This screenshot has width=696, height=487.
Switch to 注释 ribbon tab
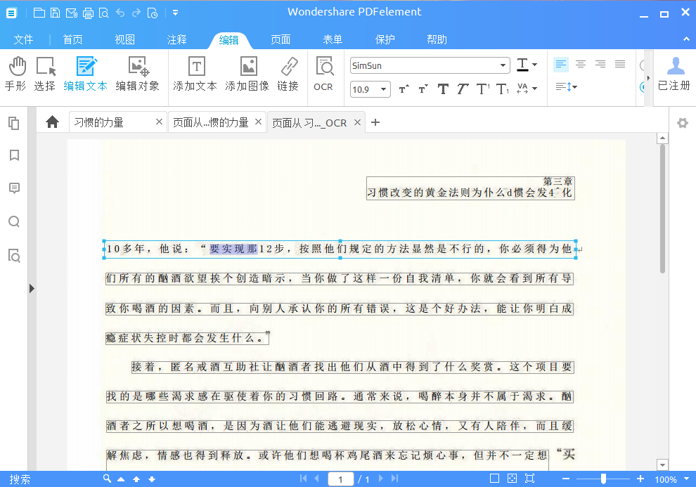[x=176, y=39]
